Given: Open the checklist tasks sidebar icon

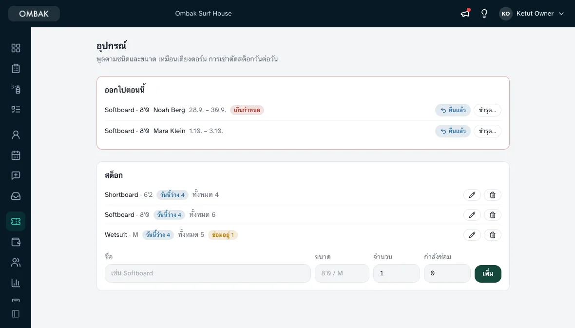Looking at the screenshot, I should 16,109.
